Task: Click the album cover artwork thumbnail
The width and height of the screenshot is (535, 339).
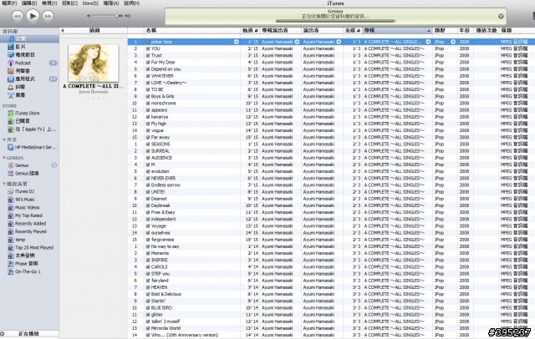Action: (x=93, y=63)
